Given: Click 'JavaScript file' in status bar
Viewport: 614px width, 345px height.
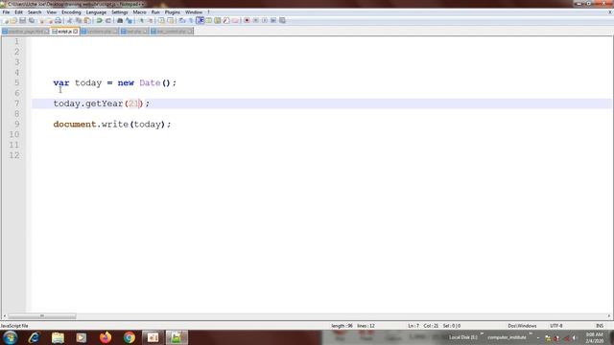Looking at the screenshot, I should click(14, 326).
